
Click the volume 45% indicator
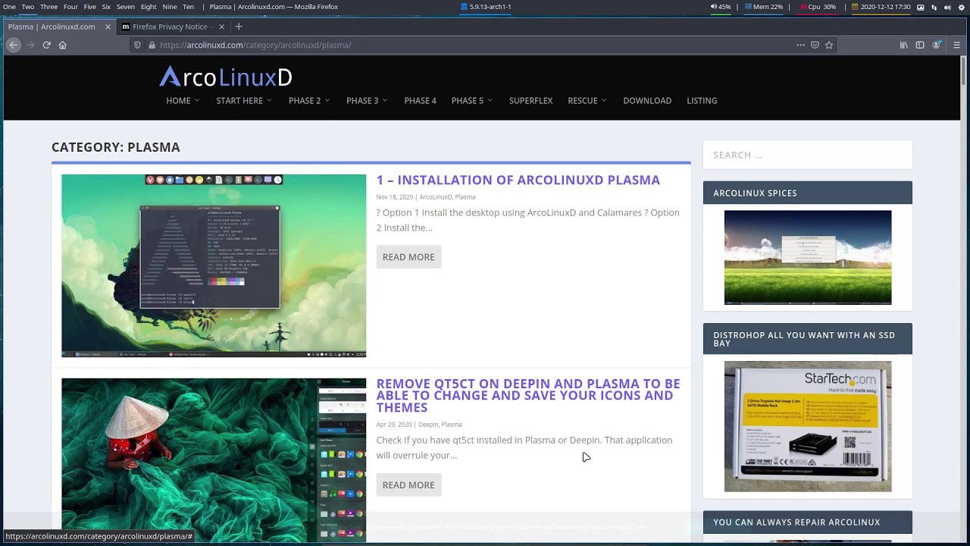coord(721,7)
